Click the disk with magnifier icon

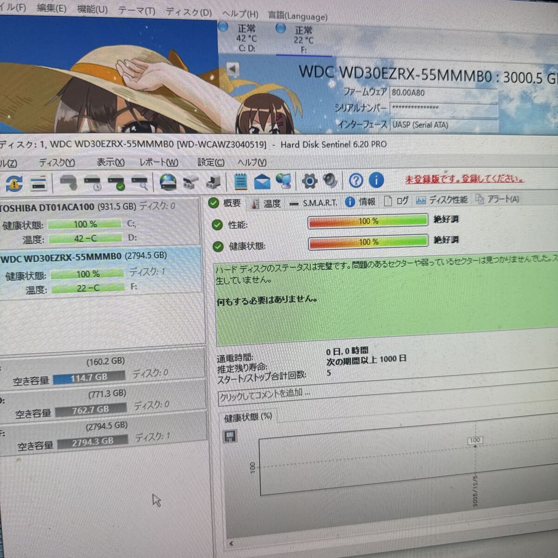coord(139,182)
